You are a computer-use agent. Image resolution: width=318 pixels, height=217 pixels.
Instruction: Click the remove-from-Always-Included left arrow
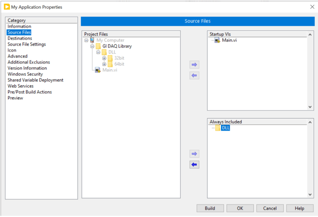(x=195, y=165)
